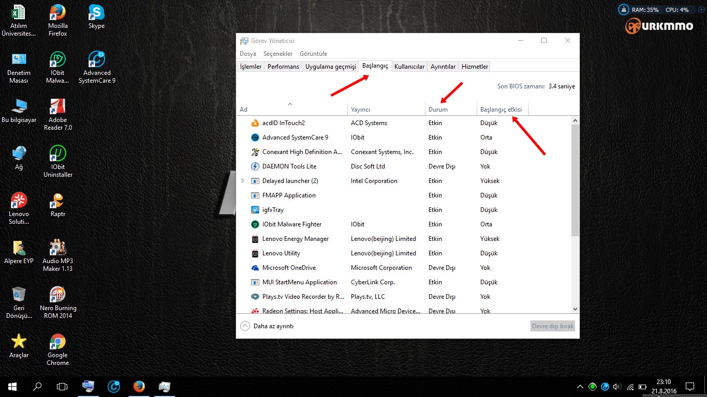The image size is (707, 397).
Task: Click MUI StartMenu Application row icon
Action: pyautogui.click(x=255, y=282)
